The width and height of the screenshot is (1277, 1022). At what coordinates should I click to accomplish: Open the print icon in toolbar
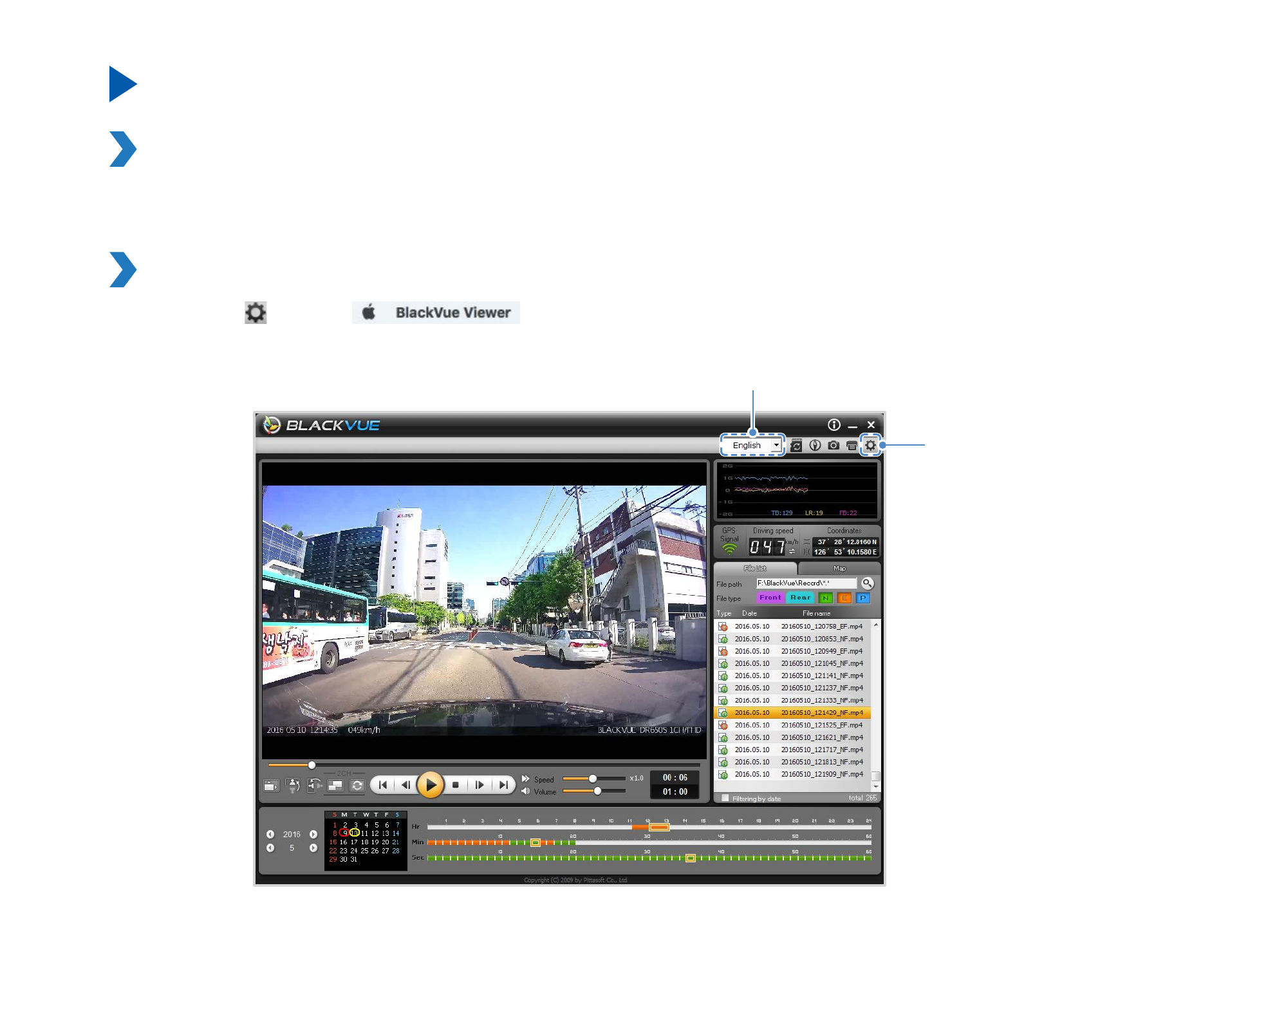tap(852, 446)
